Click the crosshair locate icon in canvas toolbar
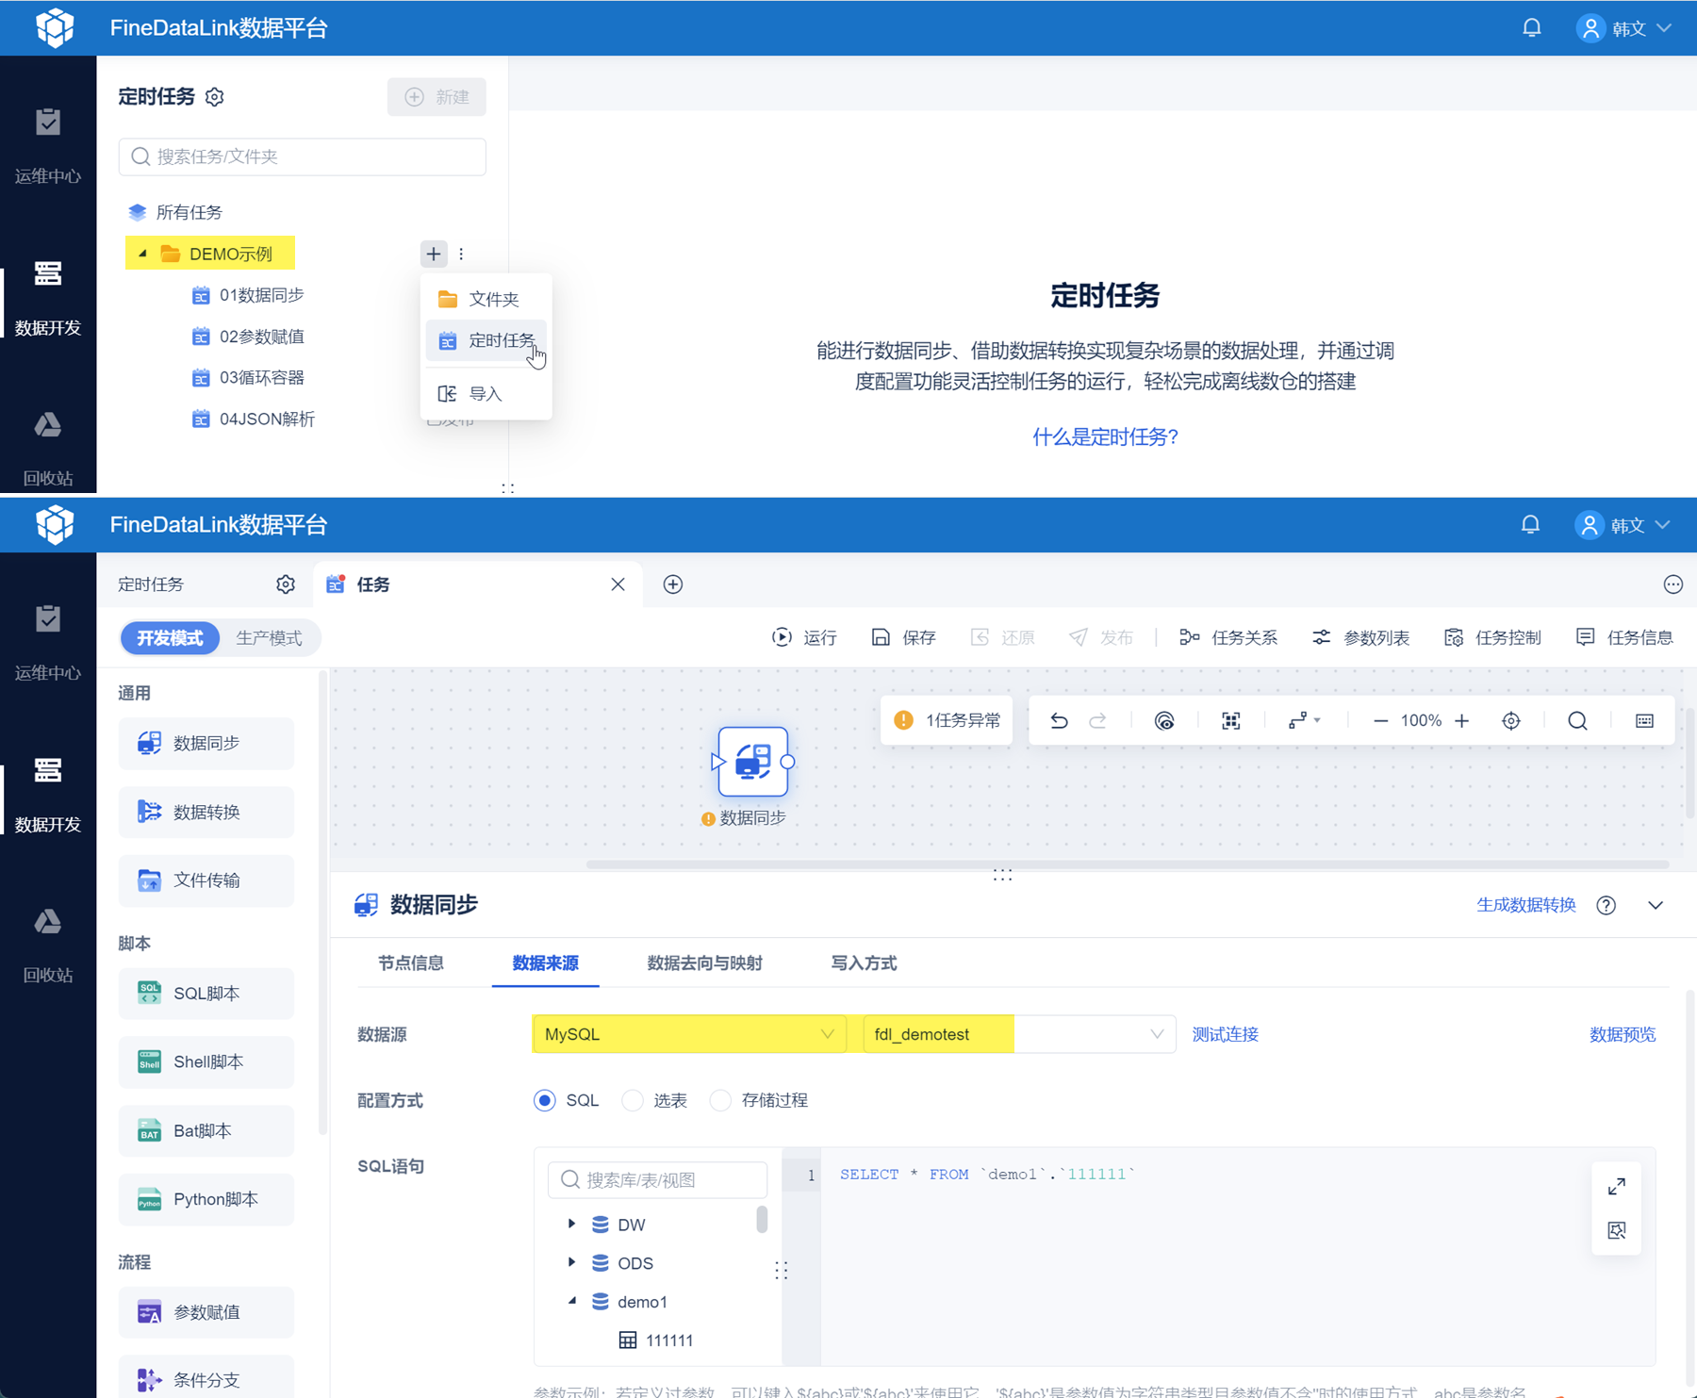The height and width of the screenshot is (1398, 1697). click(x=1511, y=721)
